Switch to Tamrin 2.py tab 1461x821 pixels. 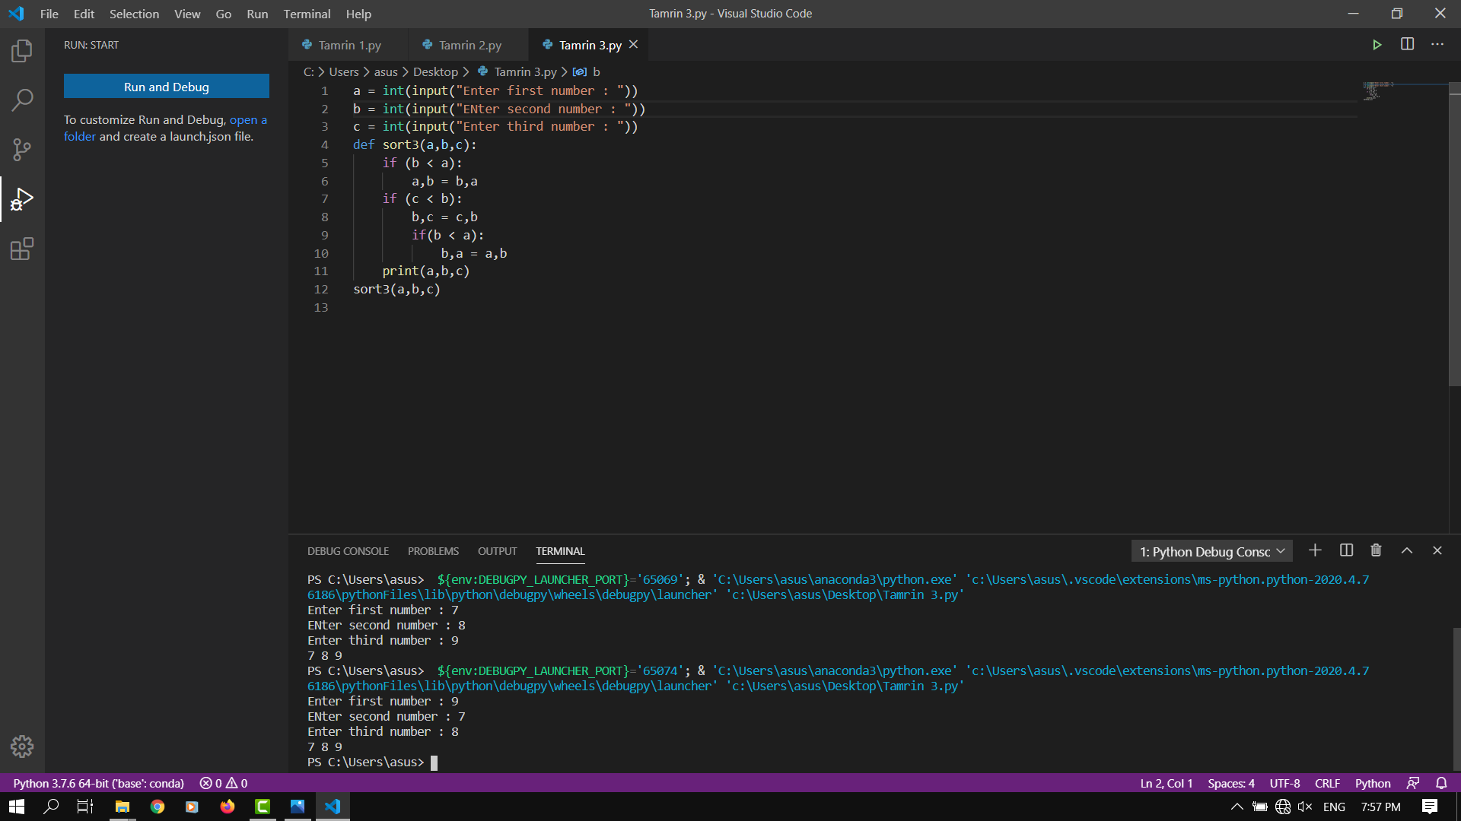pyautogui.click(x=469, y=45)
